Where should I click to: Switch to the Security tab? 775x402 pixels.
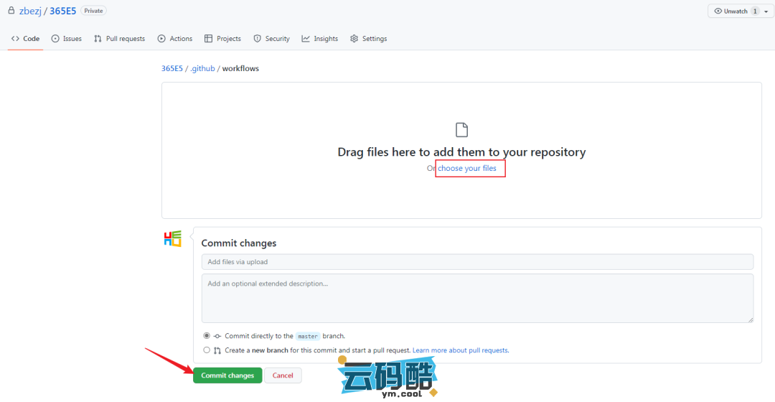(x=271, y=39)
